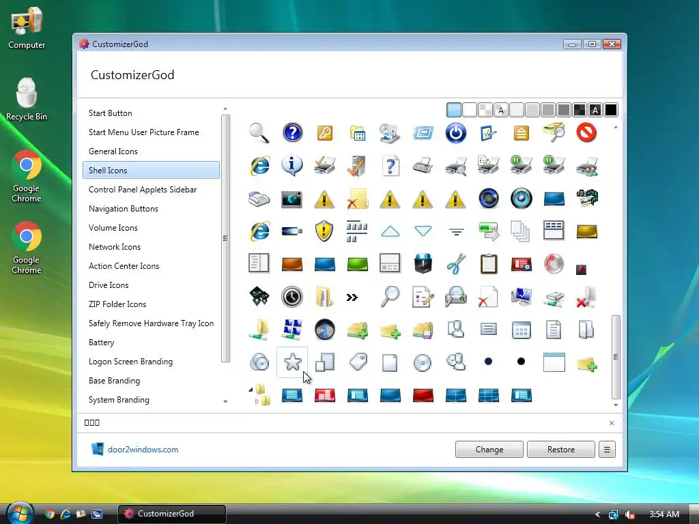Open the Windows Start orb
Viewport: 699px width, 524px height.
click(20, 512)
